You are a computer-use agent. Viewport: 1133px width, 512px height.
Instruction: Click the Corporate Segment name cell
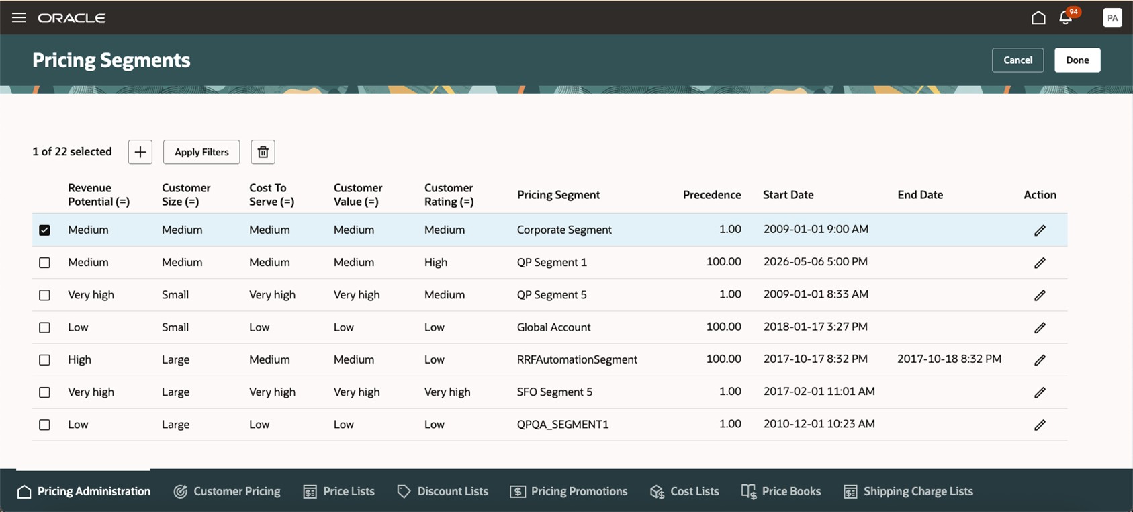(564, 230)
